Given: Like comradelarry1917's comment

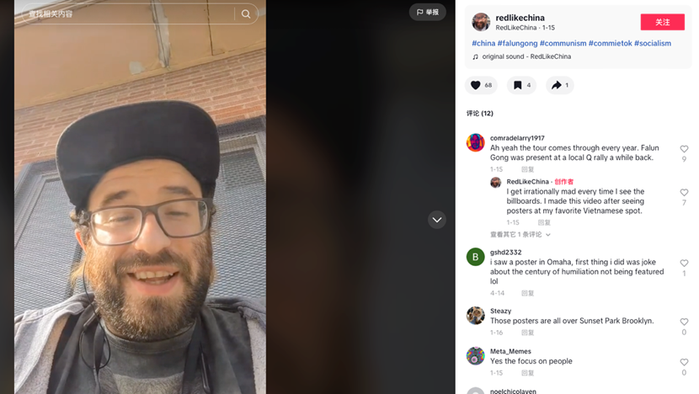Looking at the screenshot, I should [684, 149].
